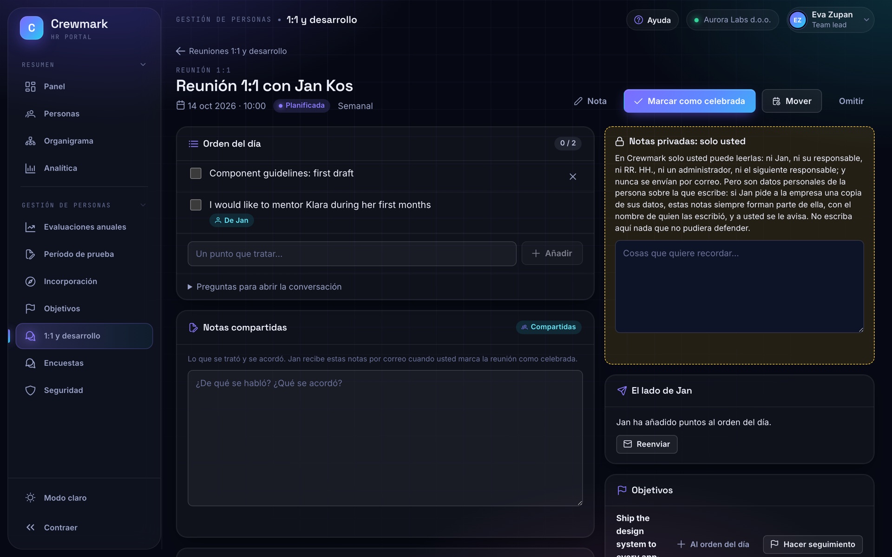Remove Component guidelines item with X
Image resolution: width=892 pixels, height=557 pixels.
573,176
